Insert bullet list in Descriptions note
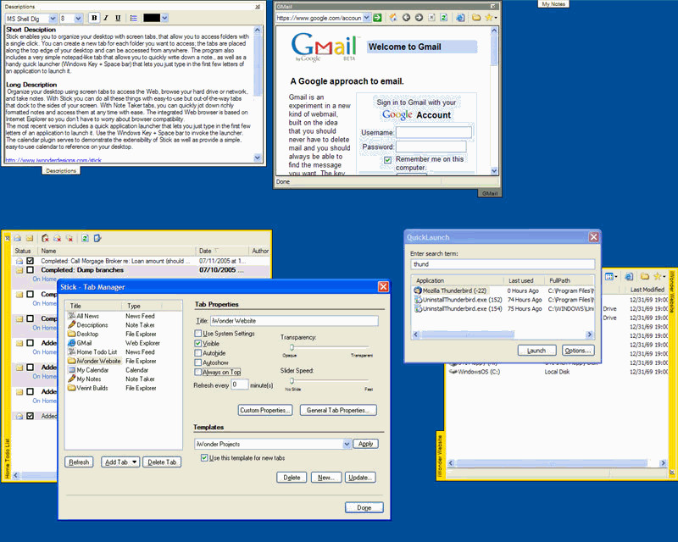 134,18
